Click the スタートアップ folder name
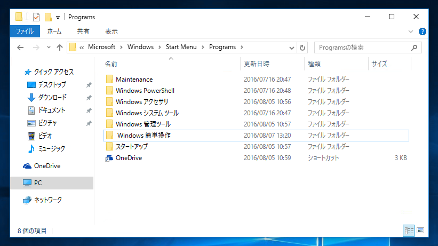Screen dimensions: 438x246 [132, 147]
